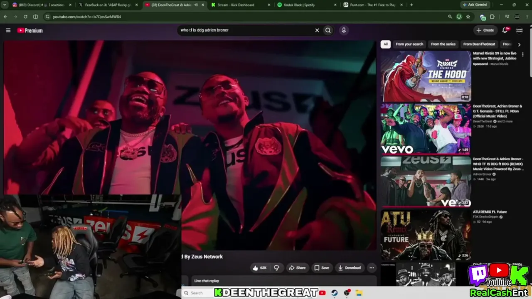Screen dimensions: 532x299
Task: Select the All filter chip
Action: tap(386, 44)
